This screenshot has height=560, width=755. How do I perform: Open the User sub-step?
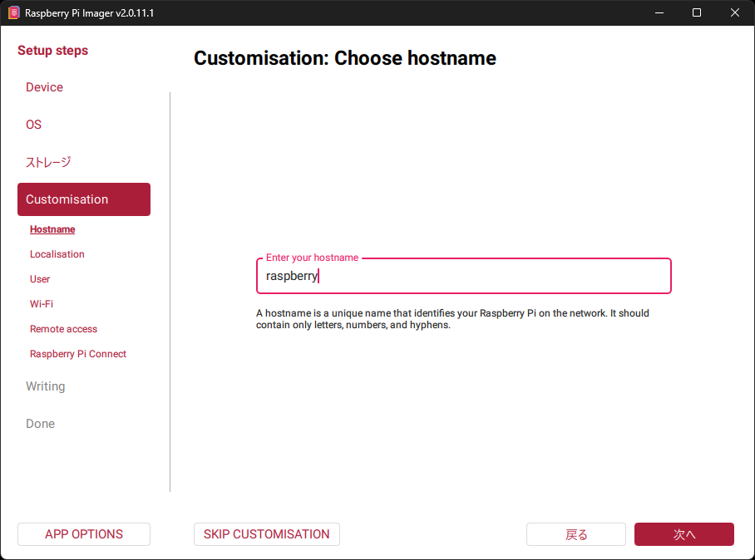coord(39,279)
